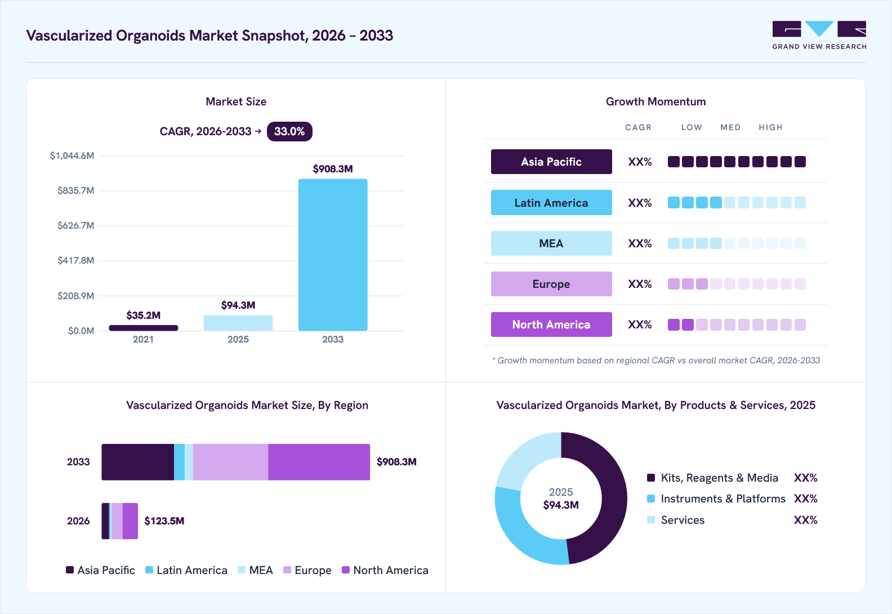892x614 pixels.
Task: Click the 33.0% CAGR badge
Action: tap(289, 131)
